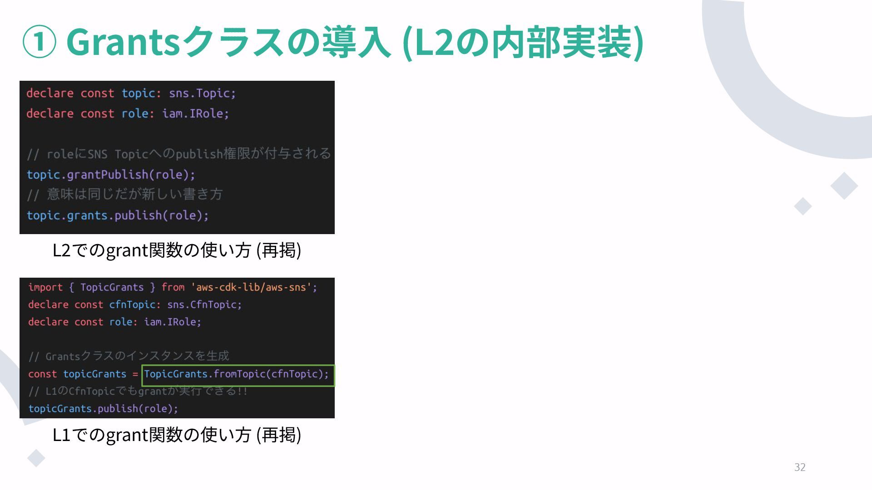Click the comment about role publish permission

[x=178, y=154]
